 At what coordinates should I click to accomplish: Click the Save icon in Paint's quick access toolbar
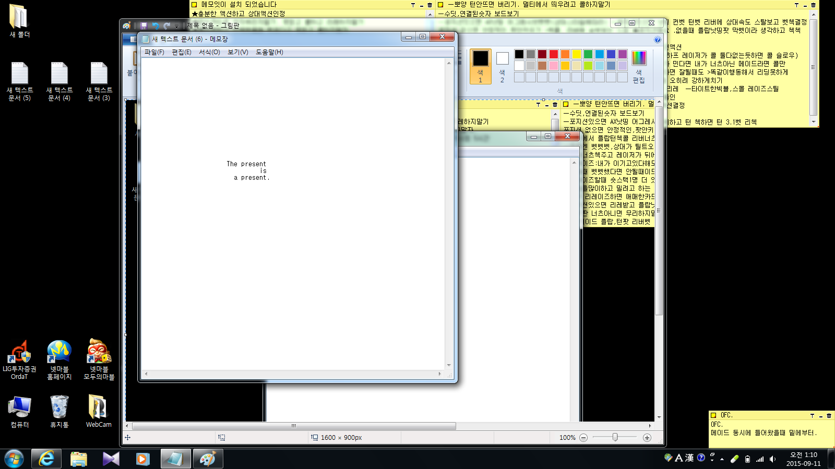144,26
